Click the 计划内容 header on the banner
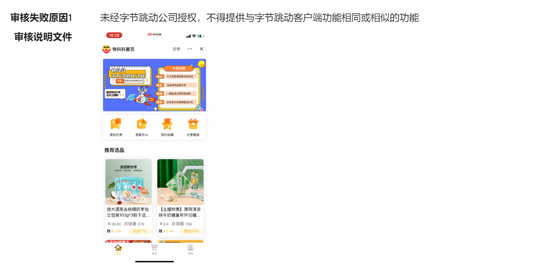The width and height of the screenshot is (544, 274). [179, 68]
